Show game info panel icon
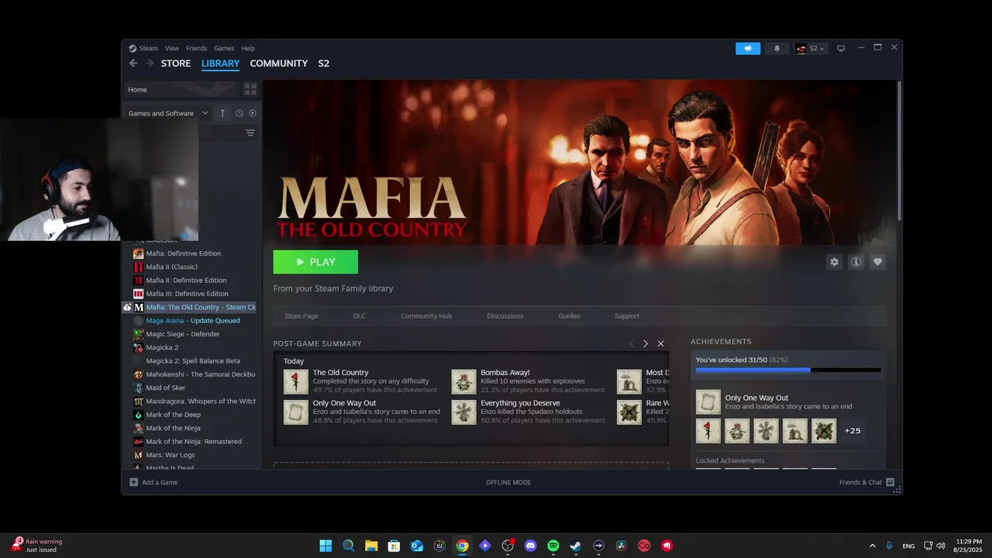 (856, 262)
